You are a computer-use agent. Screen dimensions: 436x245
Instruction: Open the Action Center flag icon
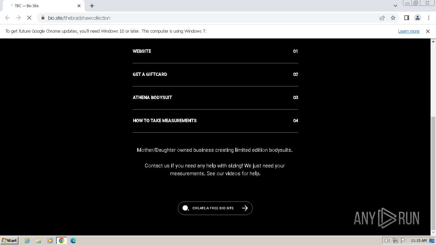[x=403, y=241]
